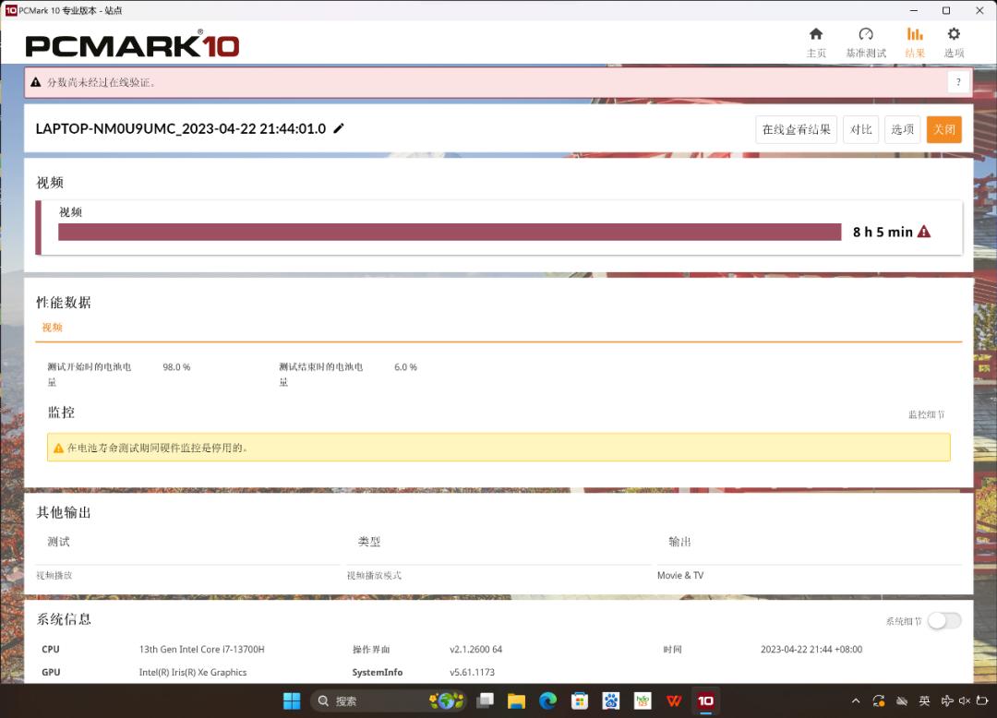Switch input language via 英 indicator
997x718 pixels.
click(924, 700)
